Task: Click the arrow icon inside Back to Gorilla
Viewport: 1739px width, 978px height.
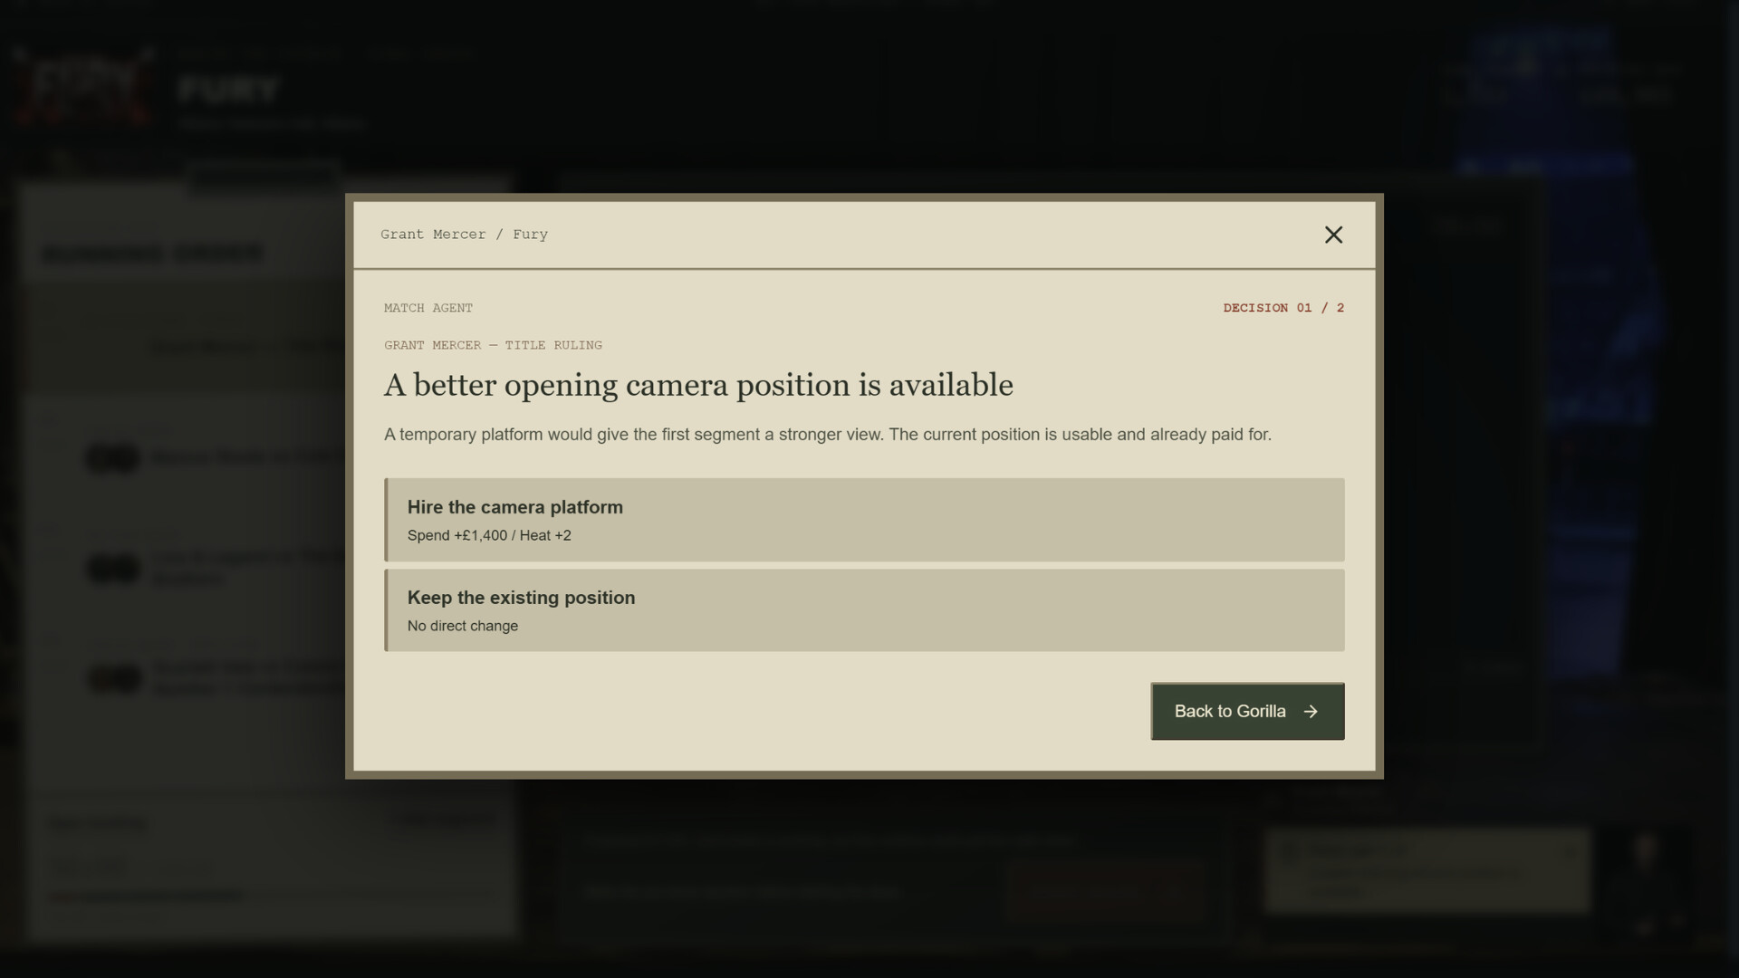Action: coord(1311,712)
